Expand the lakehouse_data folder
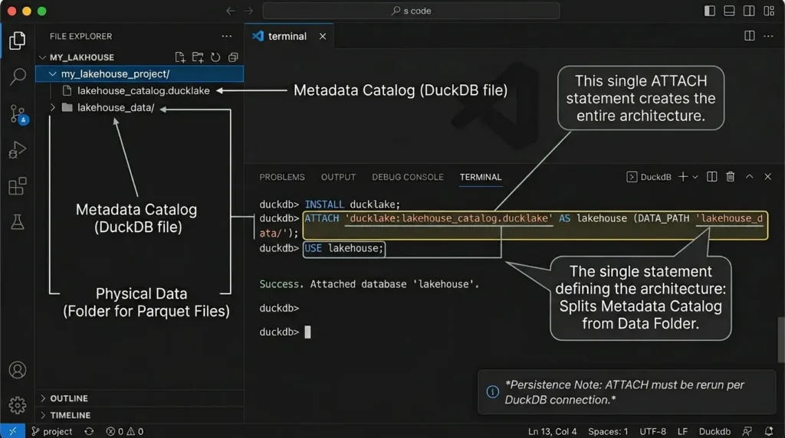The image size is (785, 438). (x=53, y=107)
